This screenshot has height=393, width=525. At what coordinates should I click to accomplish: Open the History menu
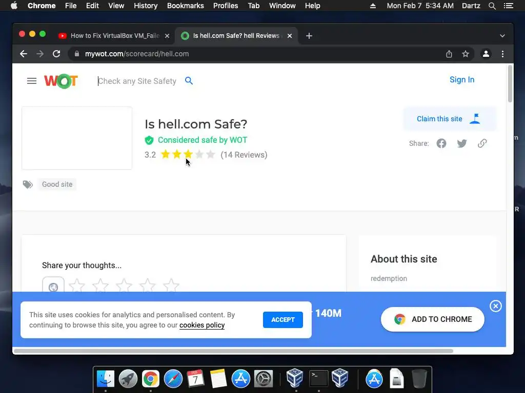(146, 6)
